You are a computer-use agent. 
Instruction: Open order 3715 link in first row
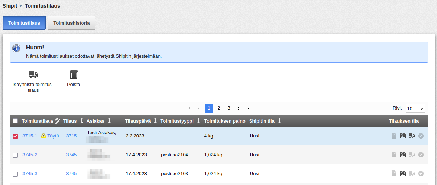71,136
